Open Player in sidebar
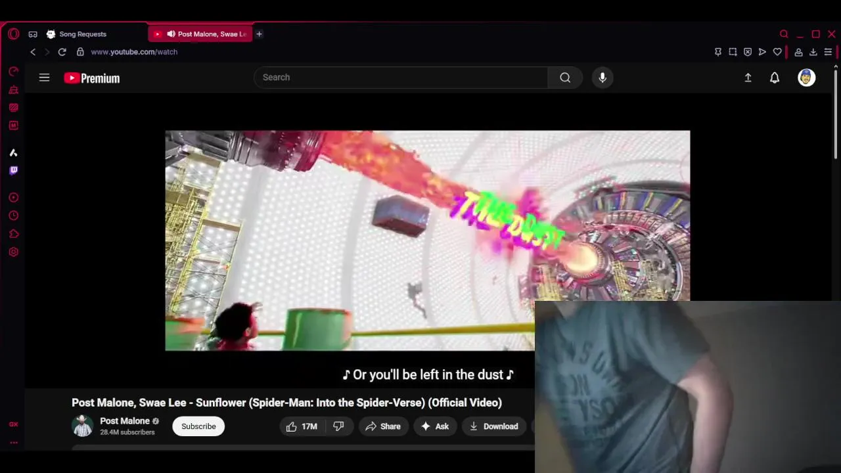Screen dimensions: 841x473 [13, 197]
